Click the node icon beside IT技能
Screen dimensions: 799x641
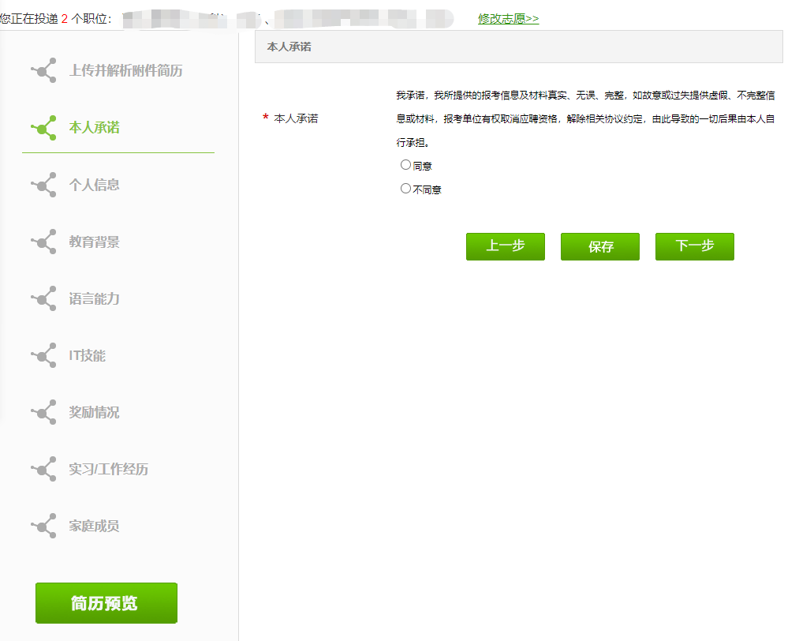[x=44, y=355]
